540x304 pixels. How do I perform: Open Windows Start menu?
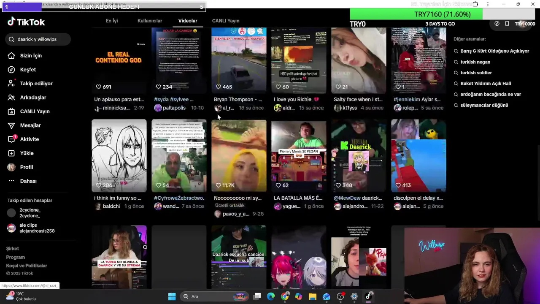point(172,296)
